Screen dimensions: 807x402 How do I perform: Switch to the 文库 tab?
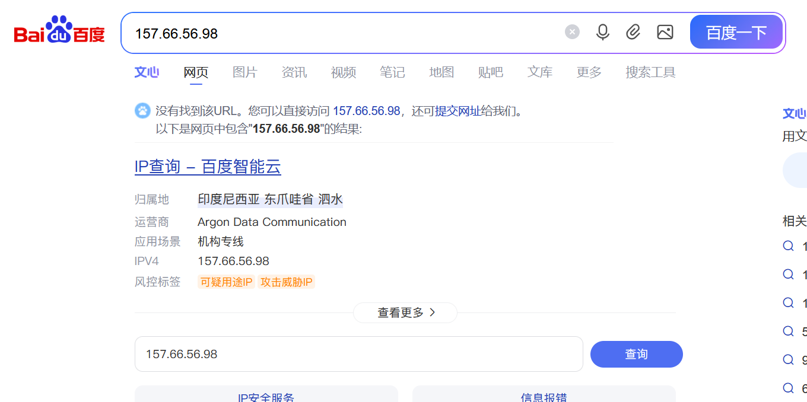point(539,72)
